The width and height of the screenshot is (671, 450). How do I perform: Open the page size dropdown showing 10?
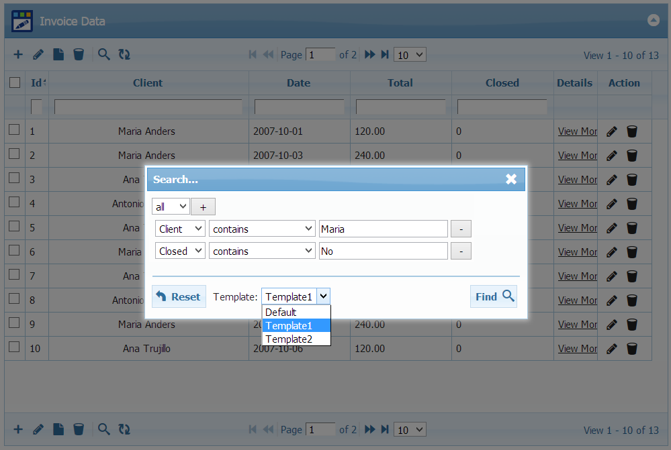coord(410,54)
